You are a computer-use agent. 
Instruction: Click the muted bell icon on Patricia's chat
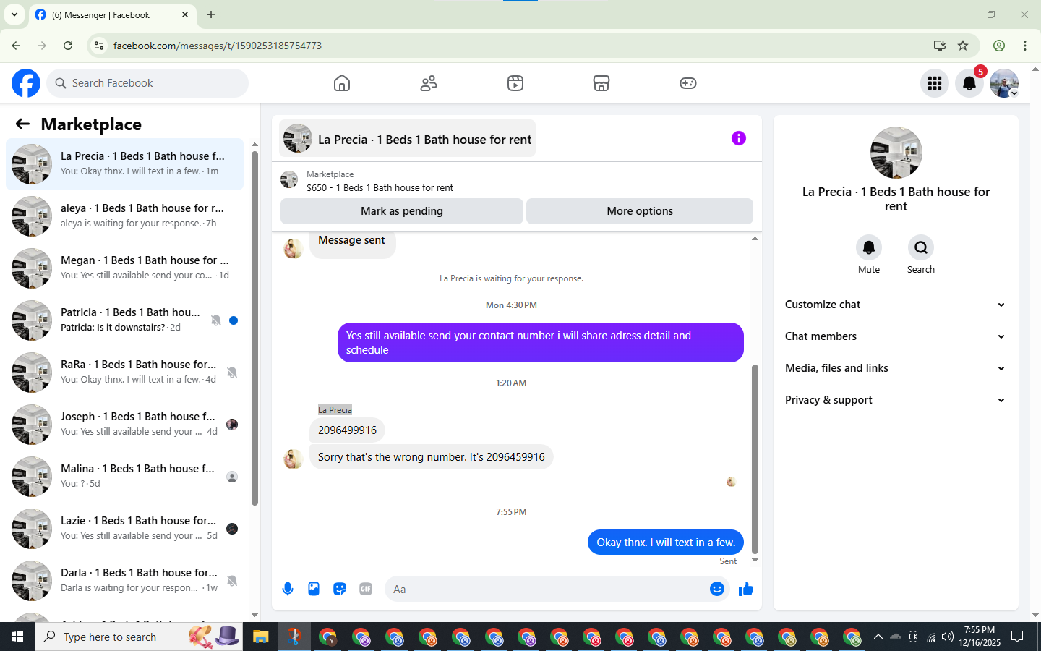point(215,320)
